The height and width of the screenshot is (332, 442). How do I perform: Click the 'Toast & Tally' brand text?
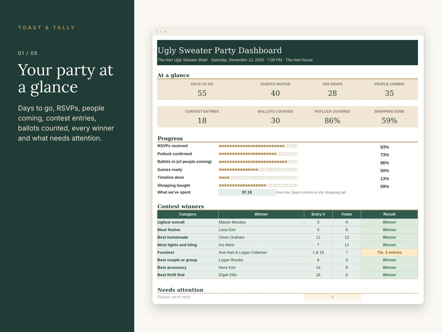click(46, 28)
